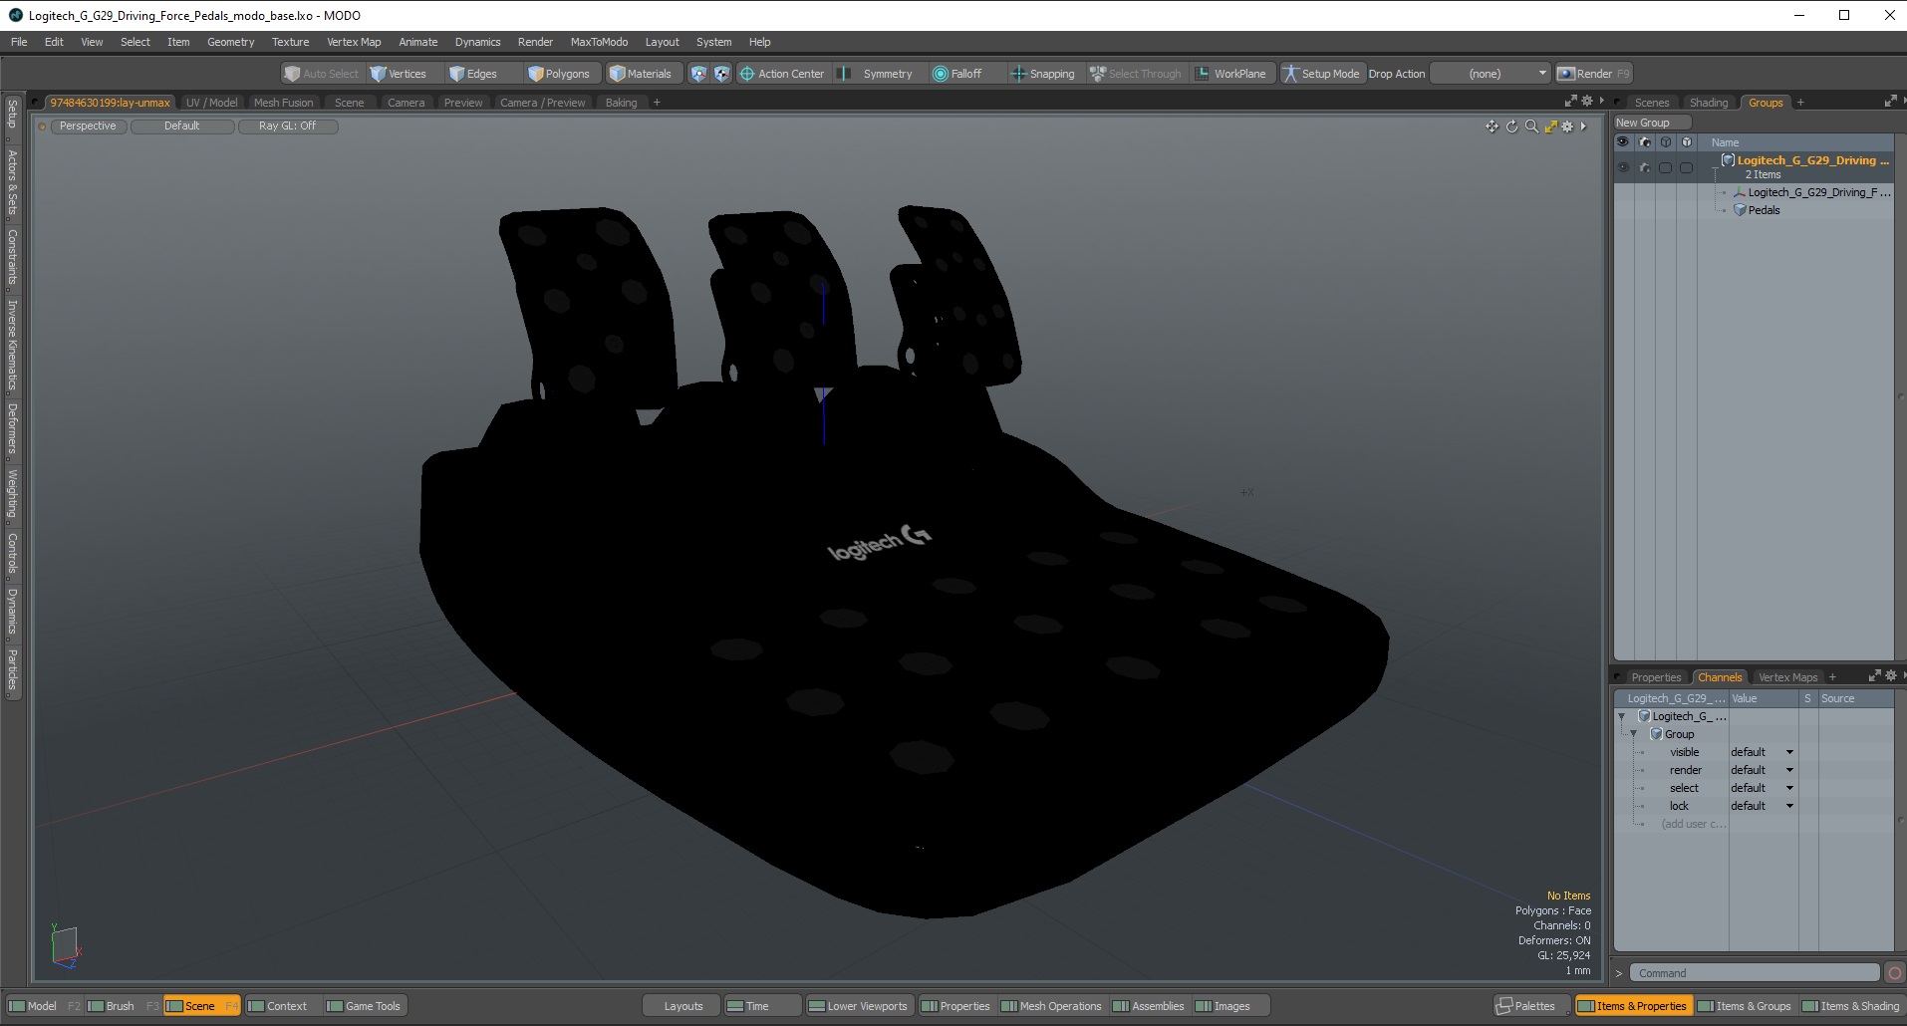Screen dimensions: 1907x1026
Task: Open the select channel dropdown
Action: 1763,788
